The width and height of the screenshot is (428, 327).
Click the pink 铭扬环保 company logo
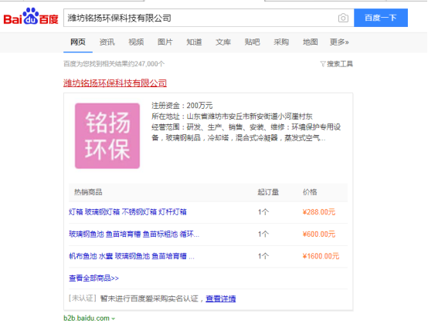pyautogui.click(x=107, y=136)
